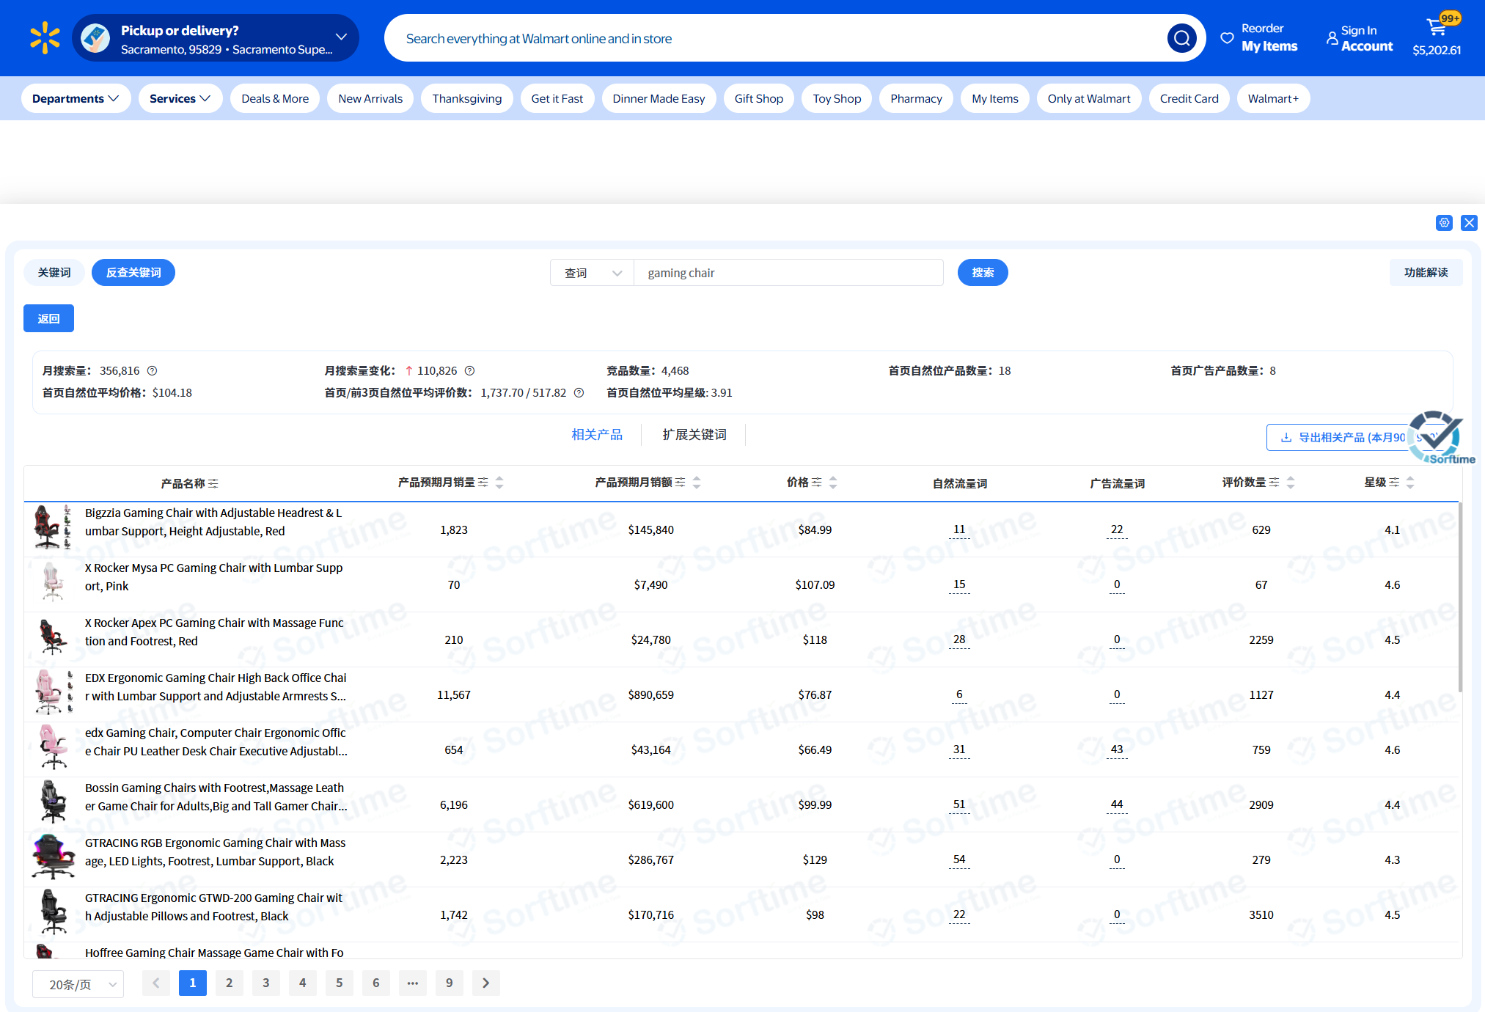The width and height of the screenshot is (1485, 1012).
Task: Toggle sort arrows on 产品预期月销量 column
Action: point(499,483)
